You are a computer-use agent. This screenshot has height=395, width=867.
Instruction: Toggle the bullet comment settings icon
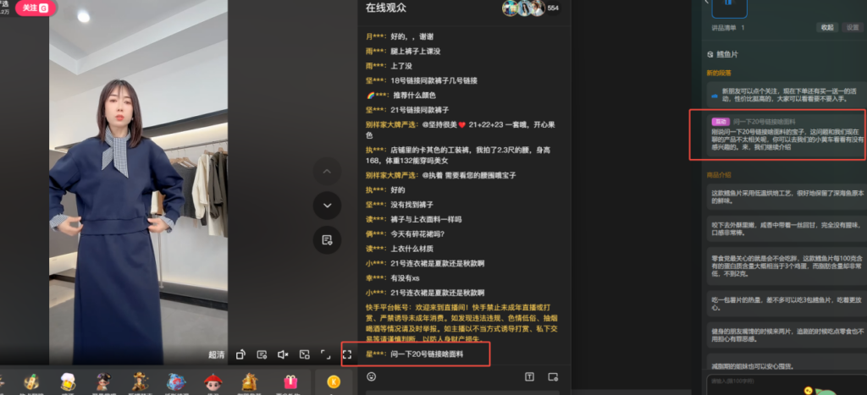[262, 354]
